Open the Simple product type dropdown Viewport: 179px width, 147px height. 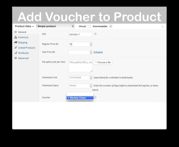tap(55, 26)
